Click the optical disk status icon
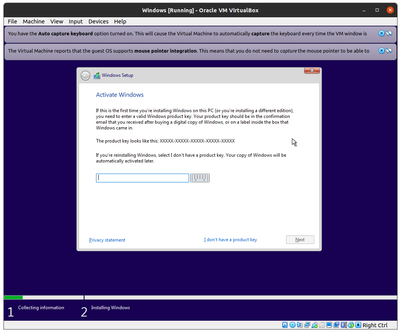 tap(292, 325)
